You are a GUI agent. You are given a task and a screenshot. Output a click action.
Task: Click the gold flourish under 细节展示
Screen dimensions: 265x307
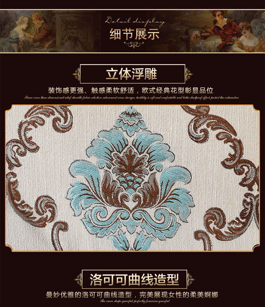coord(134,45)
